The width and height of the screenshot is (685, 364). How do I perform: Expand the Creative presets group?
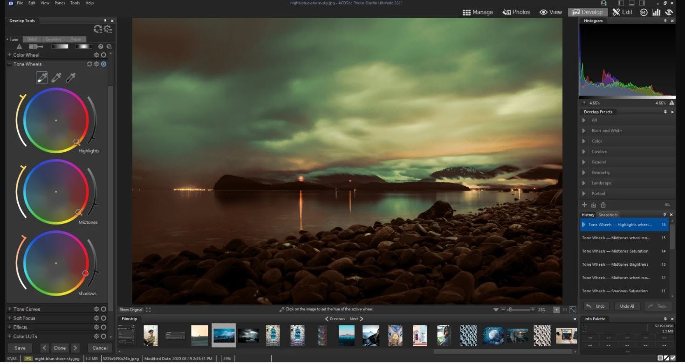click(x=584, y=152)
